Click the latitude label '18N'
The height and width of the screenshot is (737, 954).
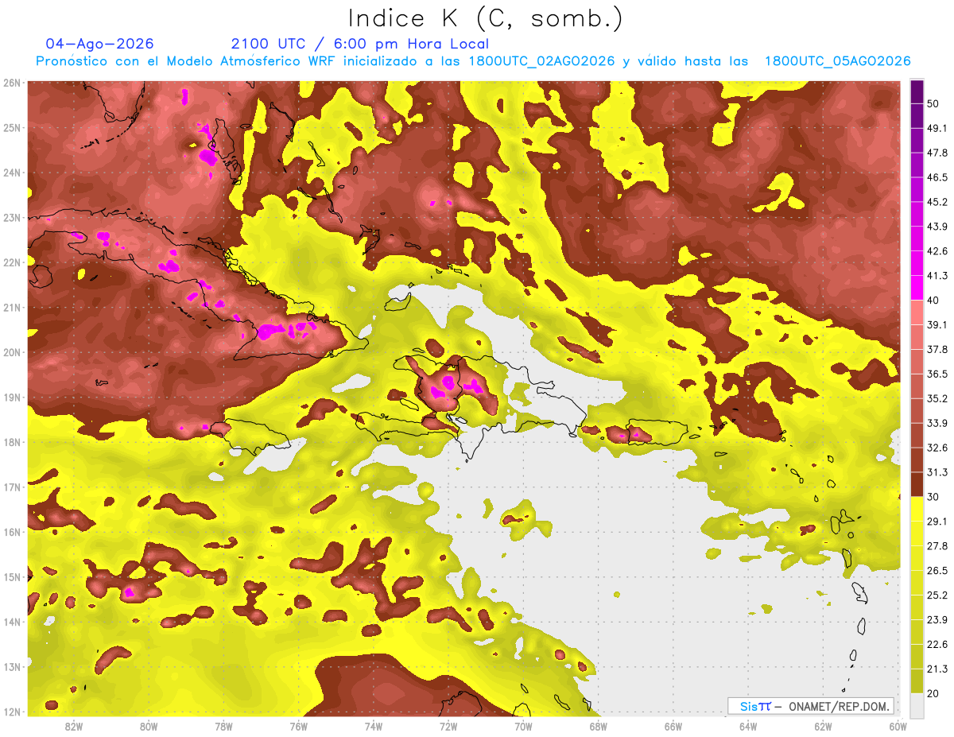coord(12,442)
